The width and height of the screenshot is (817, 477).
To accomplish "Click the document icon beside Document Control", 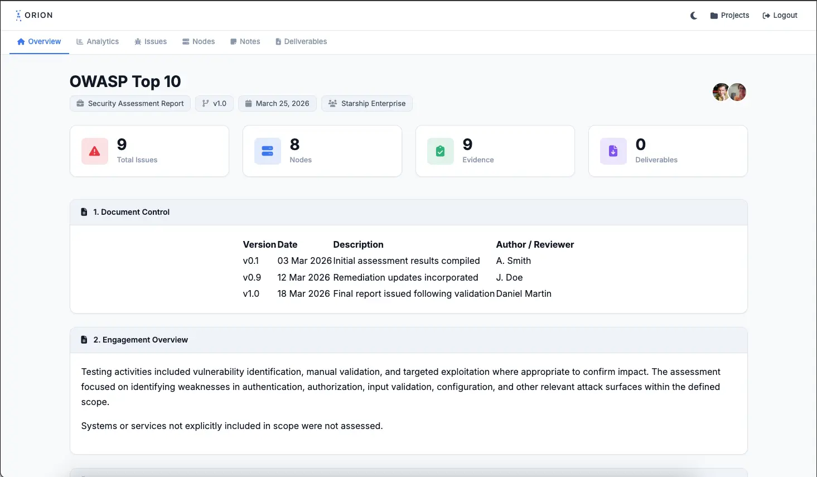I will tap(84, 211).
